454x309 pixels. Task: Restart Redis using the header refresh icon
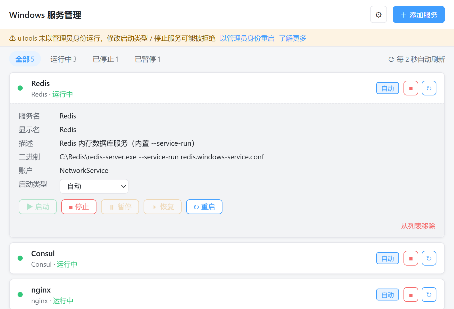pyautogui.click(x=429, y=88)
